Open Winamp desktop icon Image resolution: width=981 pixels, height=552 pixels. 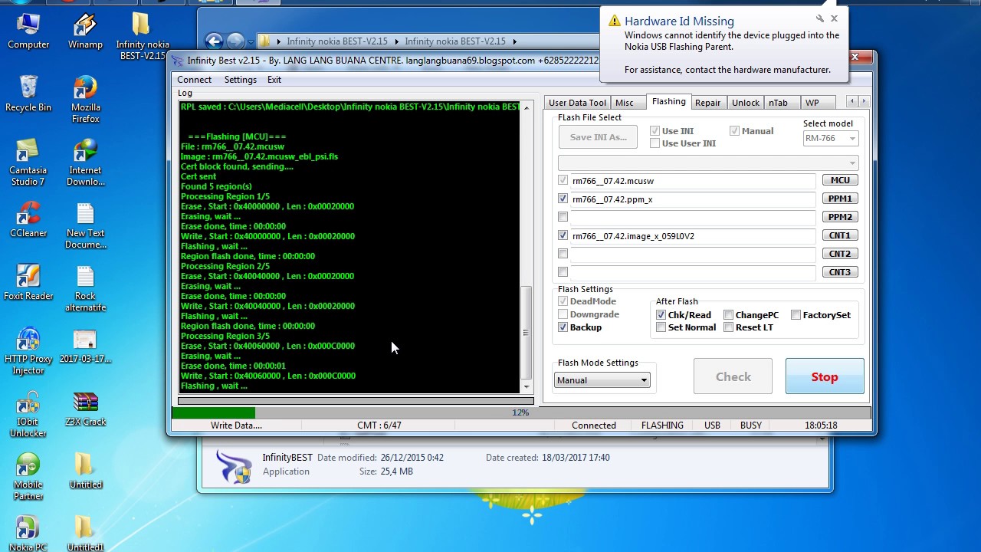pyautogui.click(x=85, y=31)
